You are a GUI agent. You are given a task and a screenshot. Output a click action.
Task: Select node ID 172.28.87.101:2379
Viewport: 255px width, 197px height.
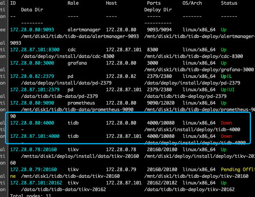tap(35, 90)
